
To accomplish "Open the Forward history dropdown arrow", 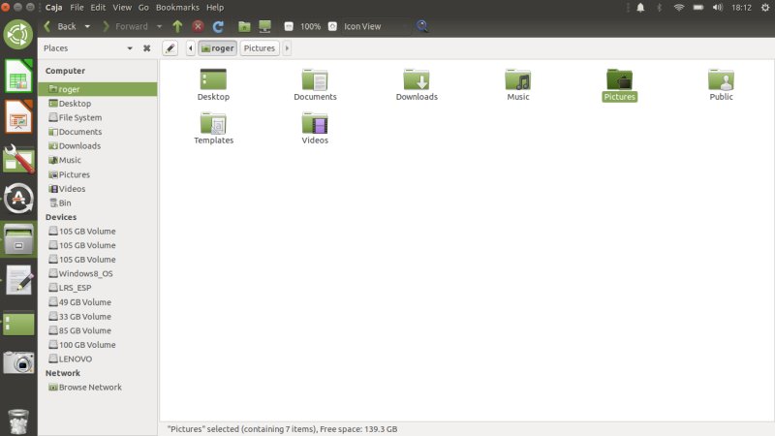I will [159, 26].
